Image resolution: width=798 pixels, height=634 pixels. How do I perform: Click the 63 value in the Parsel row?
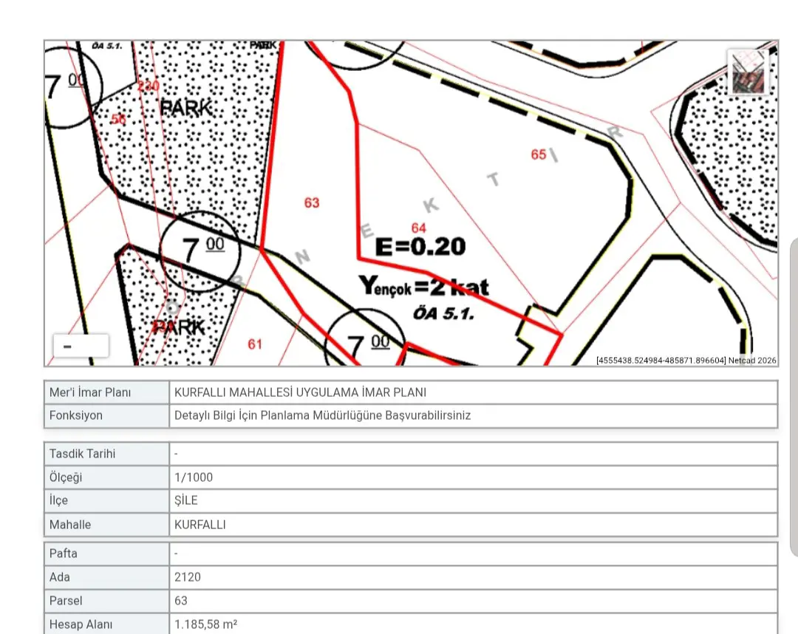click(x=181, y=601)
